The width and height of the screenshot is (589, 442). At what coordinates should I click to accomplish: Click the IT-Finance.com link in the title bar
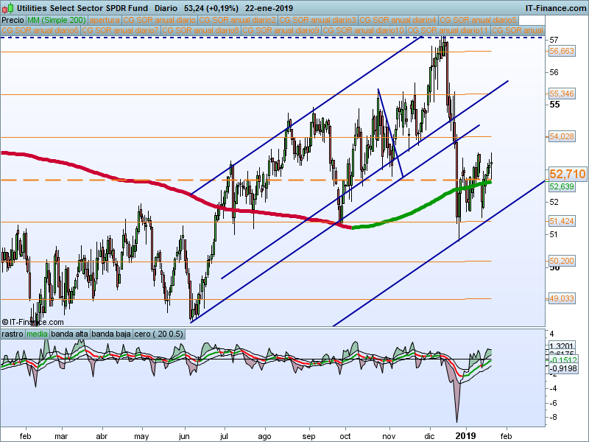556,7
